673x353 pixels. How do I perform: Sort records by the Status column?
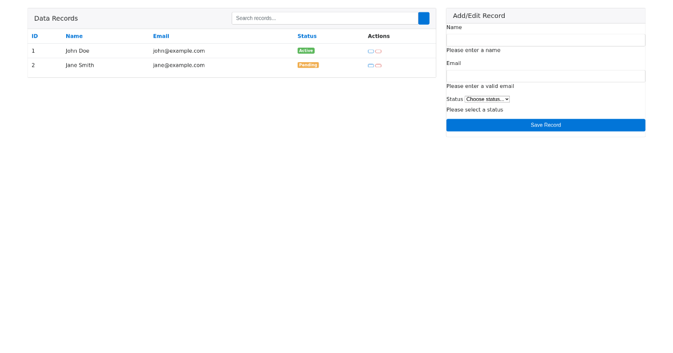[307, 36]
